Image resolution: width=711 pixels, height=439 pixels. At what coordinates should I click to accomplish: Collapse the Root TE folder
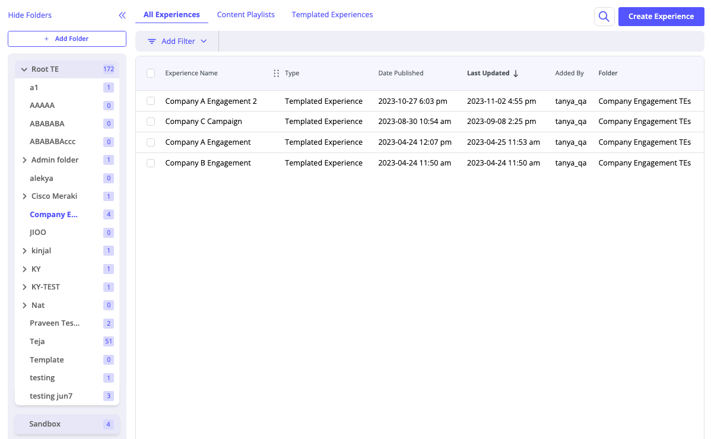pyautogui.click(x=24, y=69)
